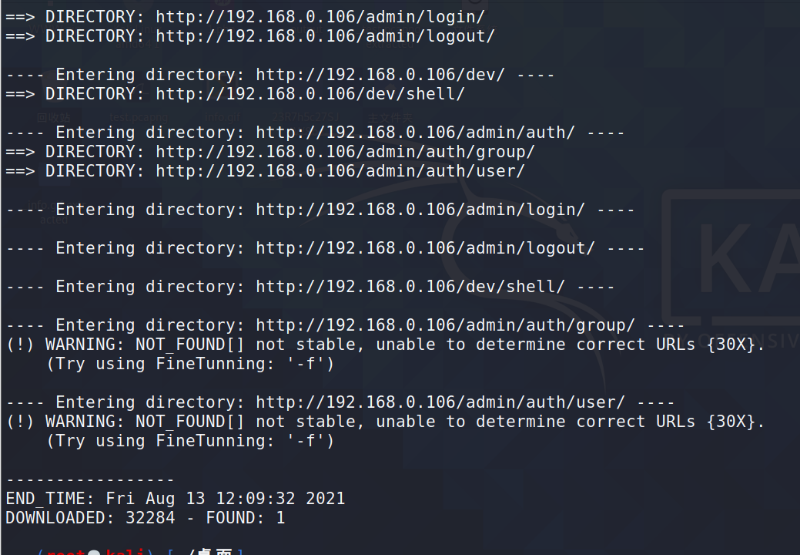Image resolution: width=800 pixels, height=555 pixels.
Task: Click the URL in 'Entering directory: .../dev/'
Action: pyautogui.click(x=380, y=75)
